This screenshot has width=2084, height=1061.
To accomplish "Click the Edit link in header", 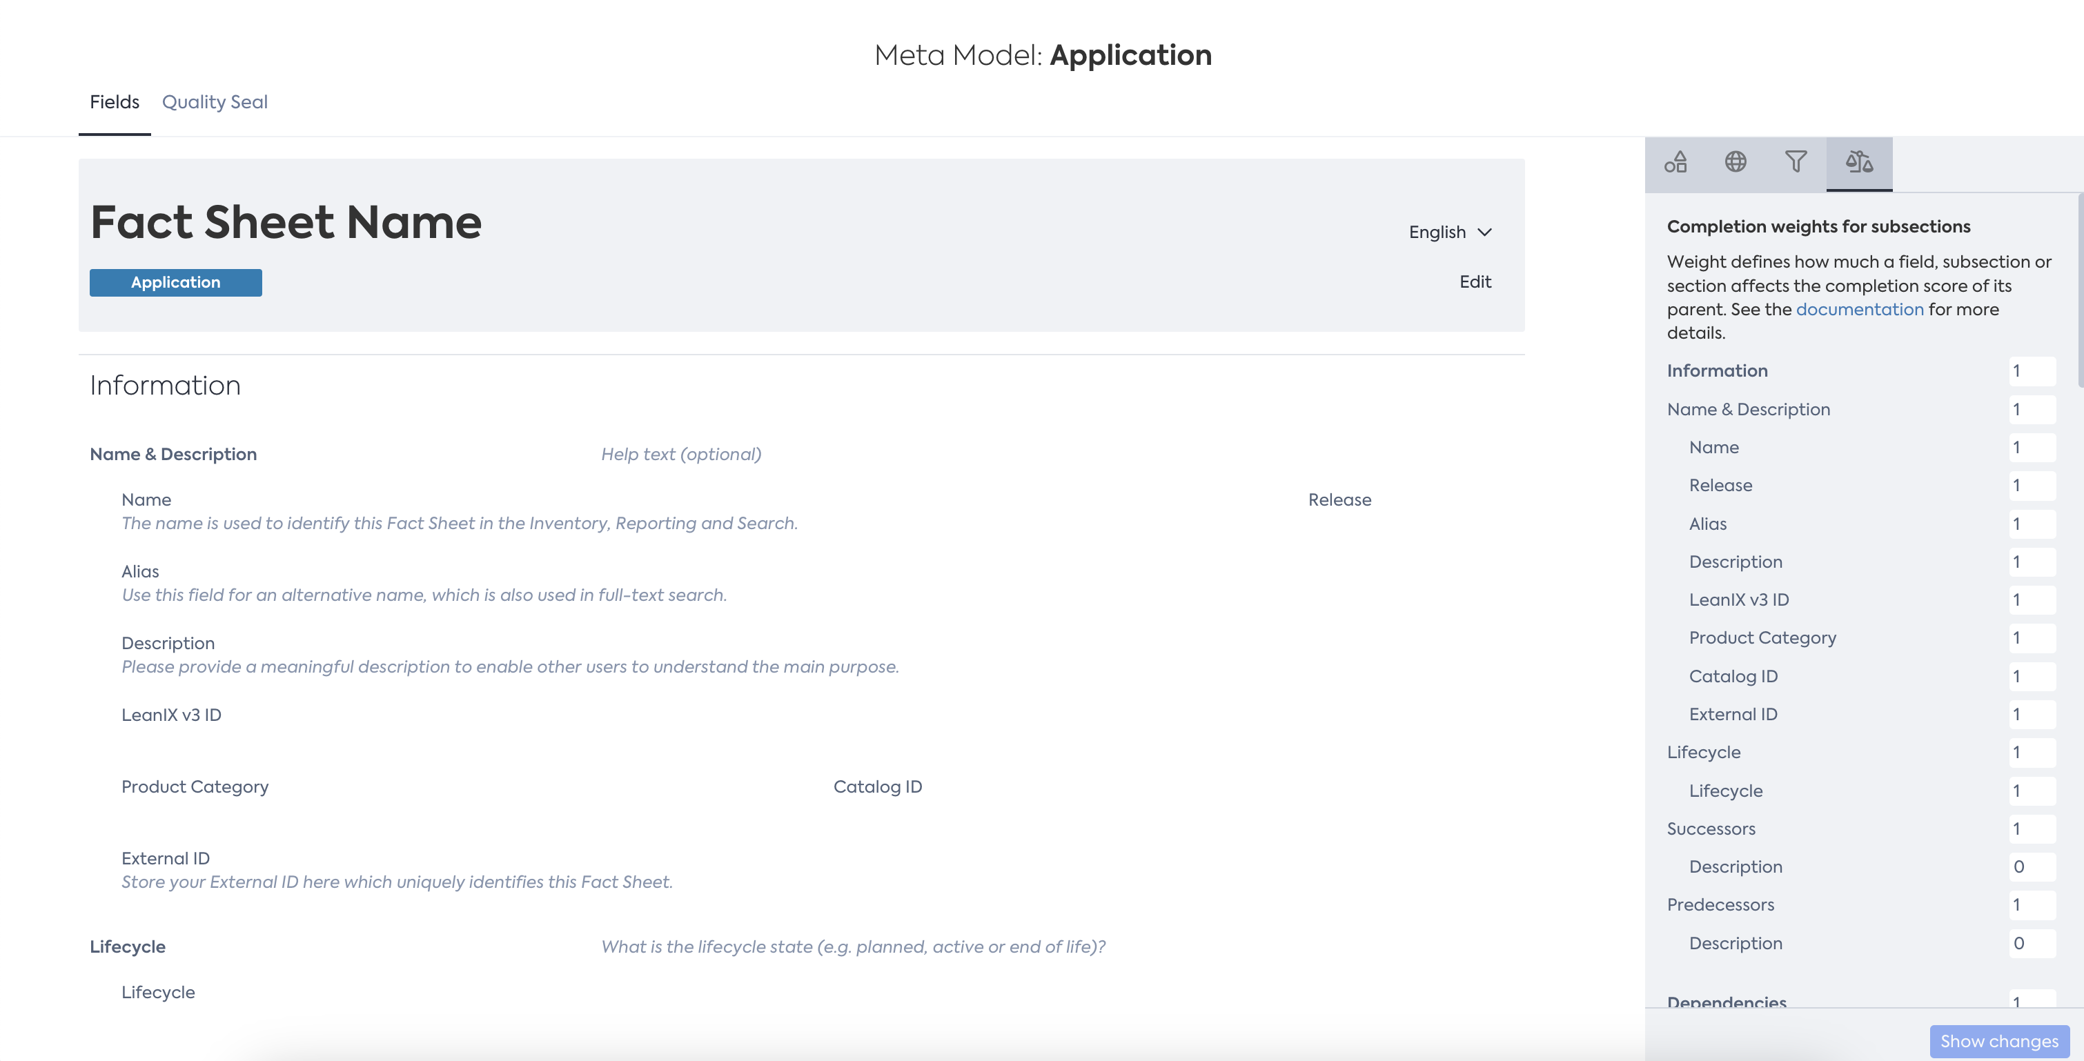I will pos(1475,281).
